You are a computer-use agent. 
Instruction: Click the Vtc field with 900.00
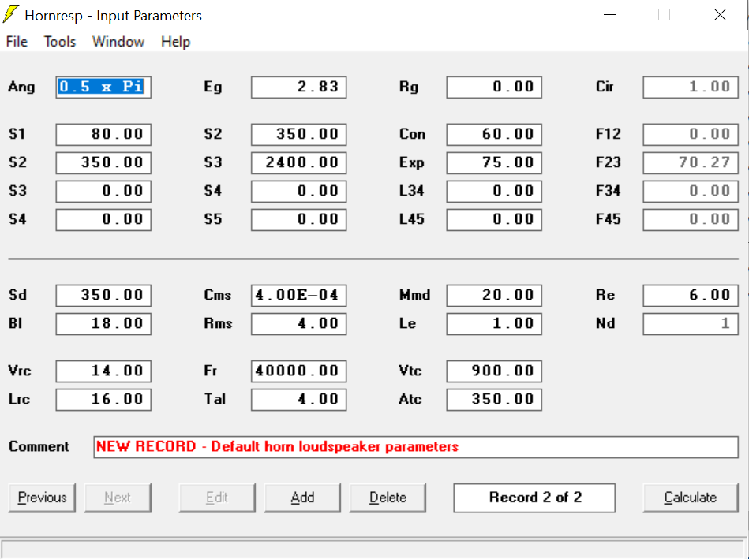(x=494, y=371)
